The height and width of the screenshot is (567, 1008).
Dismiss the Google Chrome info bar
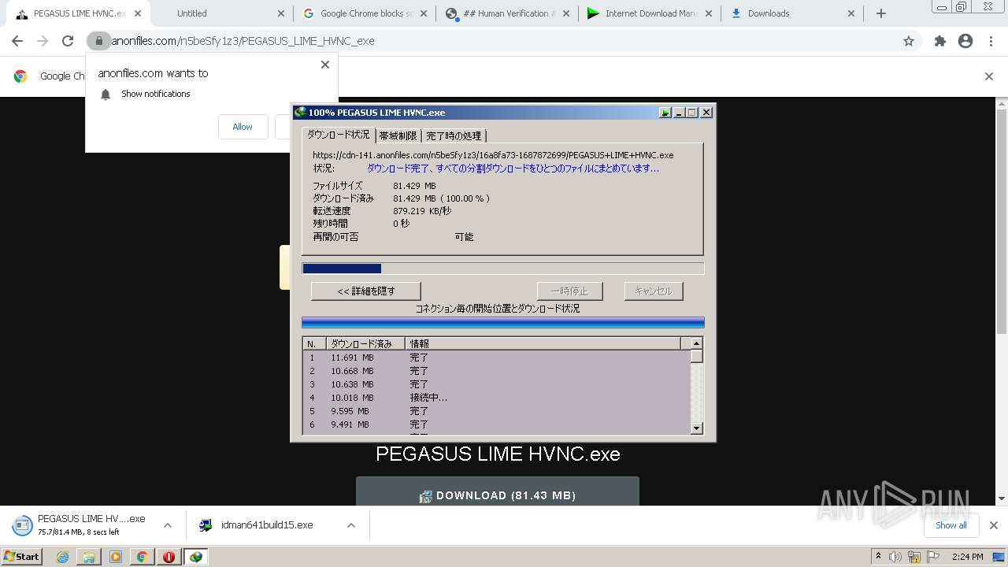pos(989,76)
